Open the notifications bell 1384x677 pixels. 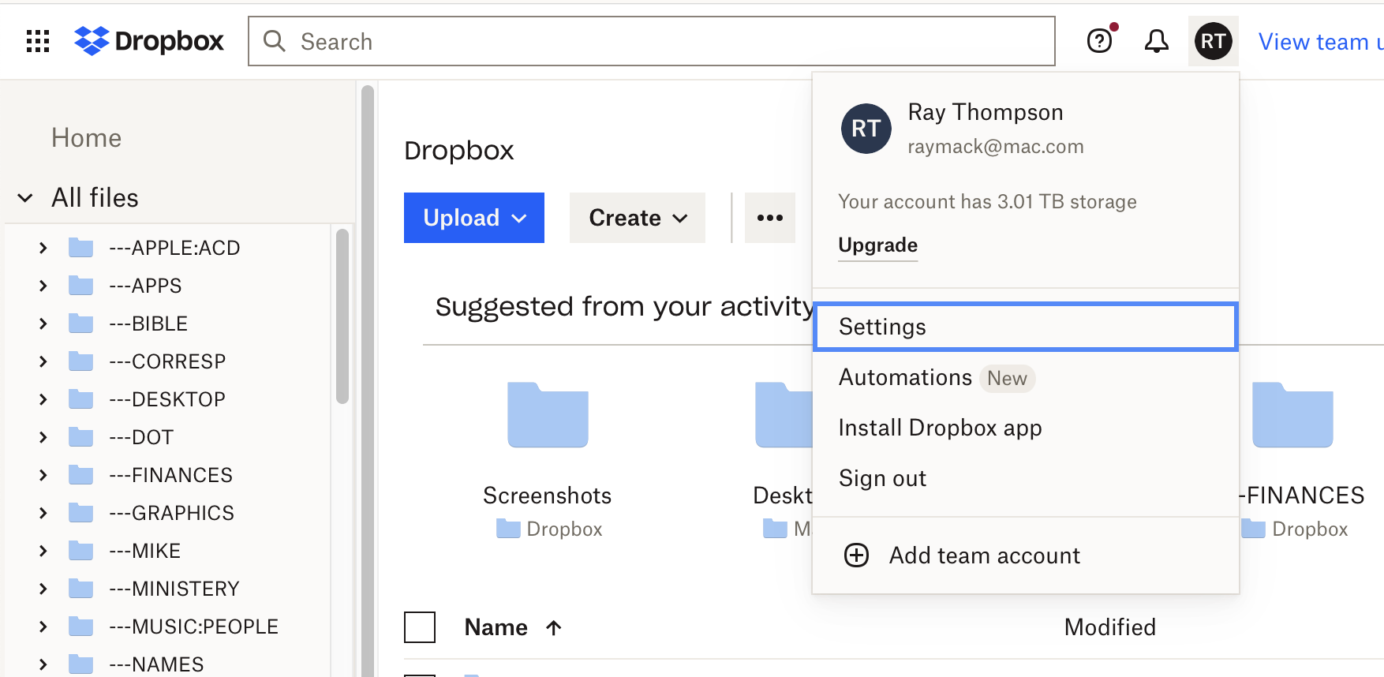point(1156,41)
